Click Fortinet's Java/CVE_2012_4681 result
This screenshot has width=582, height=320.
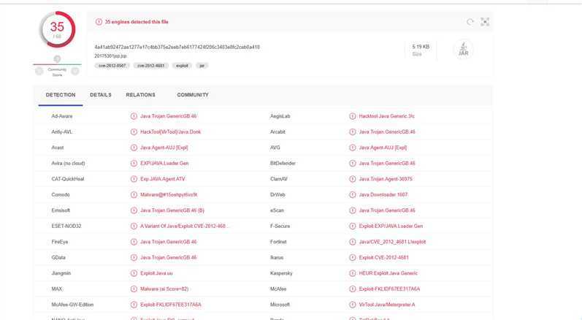pos(392,242)
